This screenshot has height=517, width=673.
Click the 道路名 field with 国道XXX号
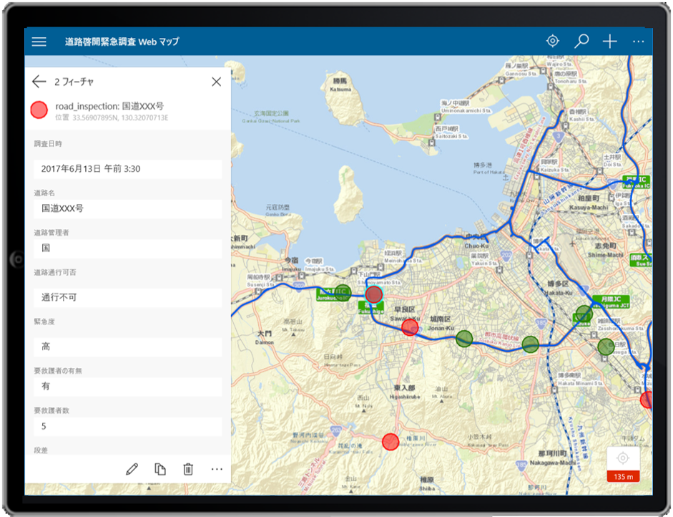127,208
